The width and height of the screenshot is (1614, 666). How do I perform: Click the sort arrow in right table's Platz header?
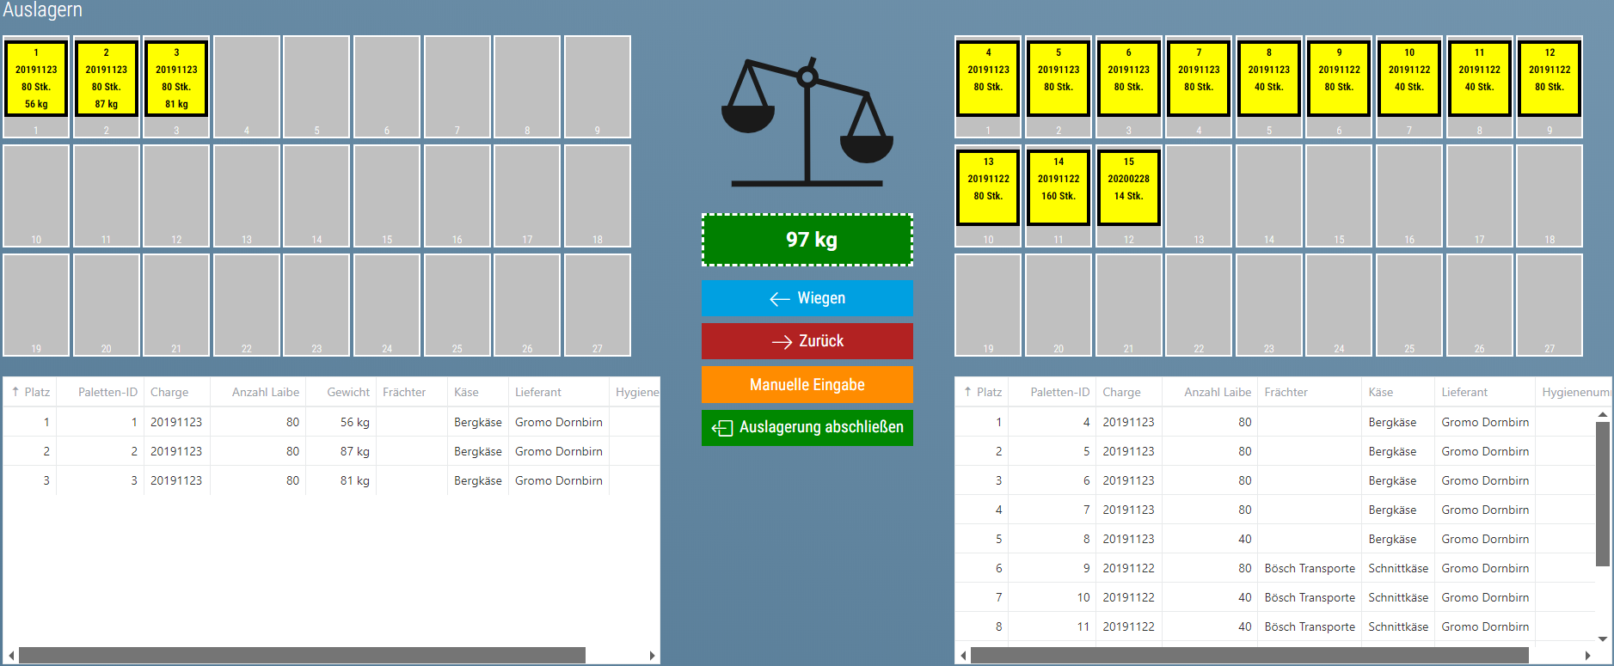coord(967,392)
